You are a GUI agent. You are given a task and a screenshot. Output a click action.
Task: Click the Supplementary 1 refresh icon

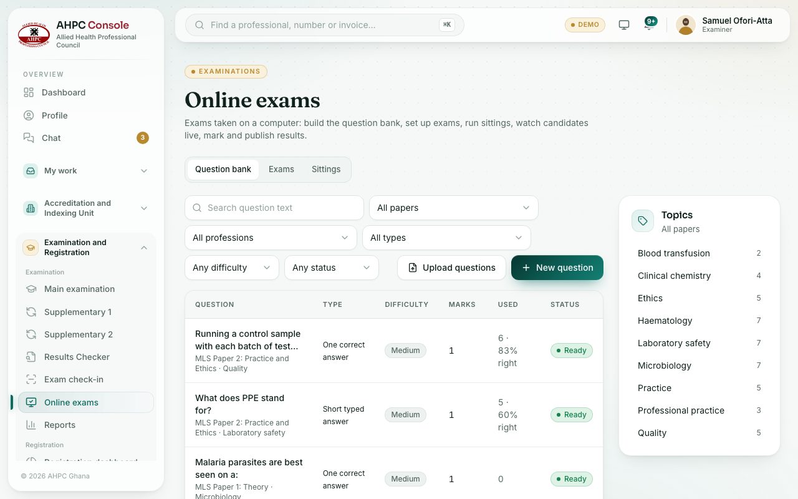[x=31, y=312]
